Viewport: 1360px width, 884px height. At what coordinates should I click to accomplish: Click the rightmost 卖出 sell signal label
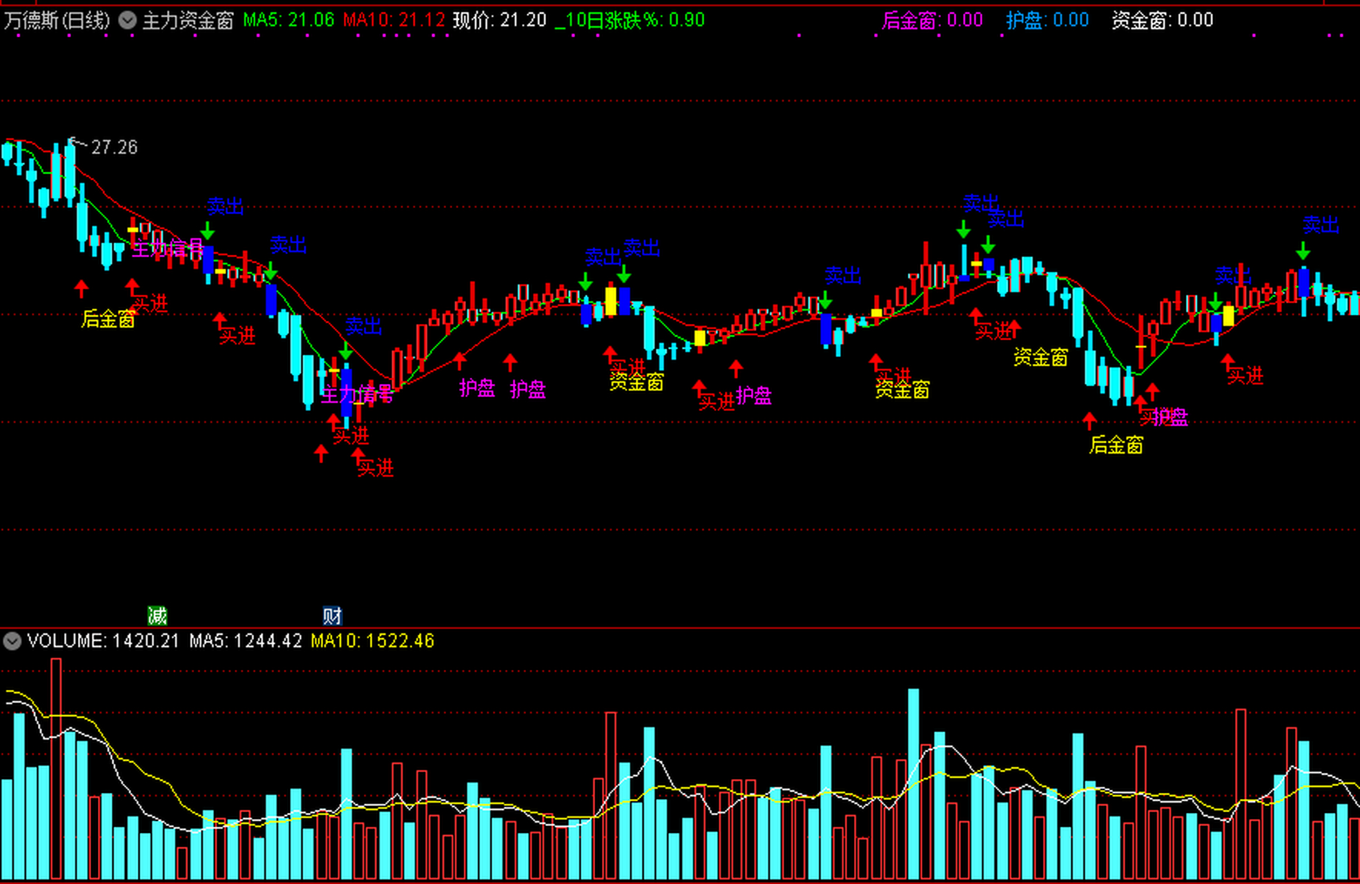click(x=1320, y=224)
